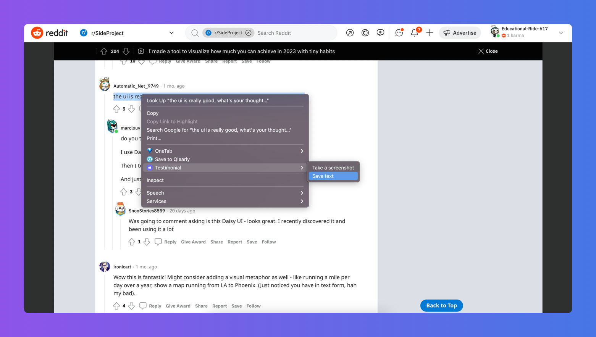Downvote SnooStories8559's comment
596x337 pixels.
click(x=147, y=242)
